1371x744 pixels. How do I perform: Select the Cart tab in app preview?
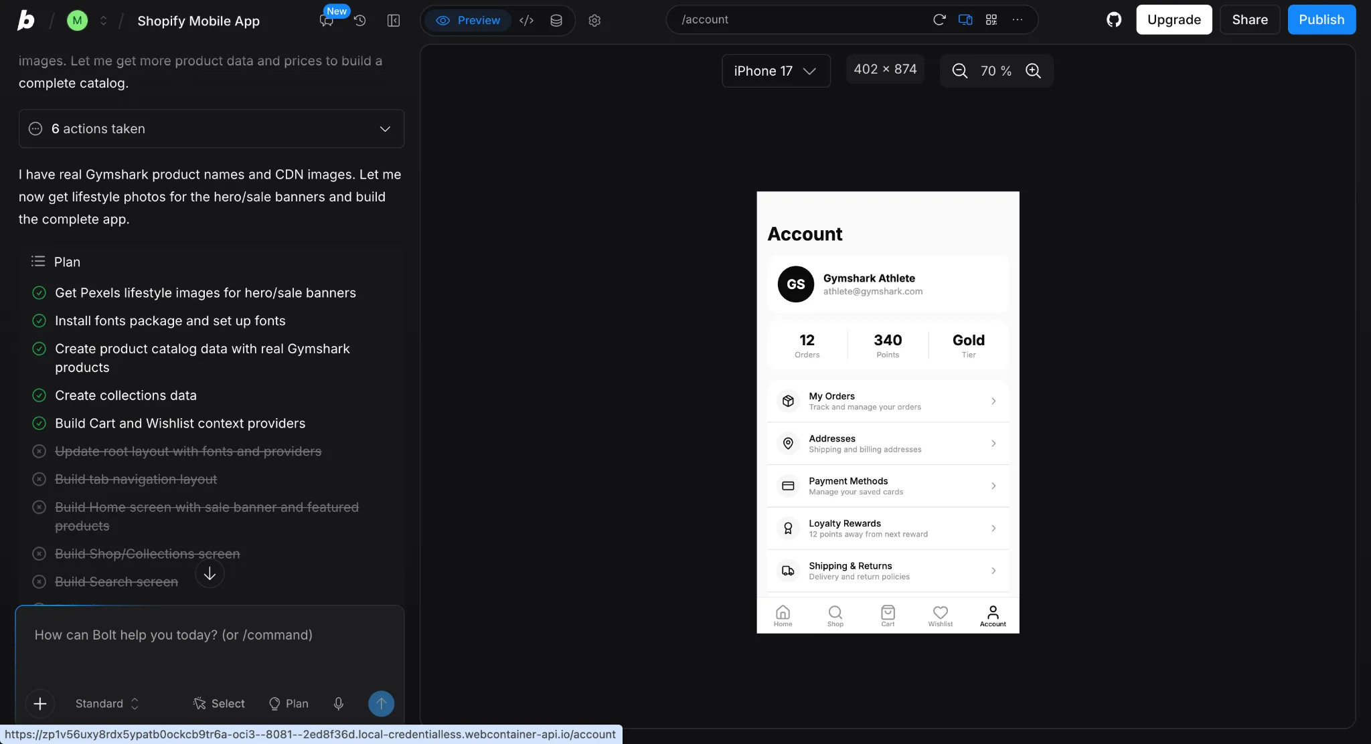click(x=888, y=616)
